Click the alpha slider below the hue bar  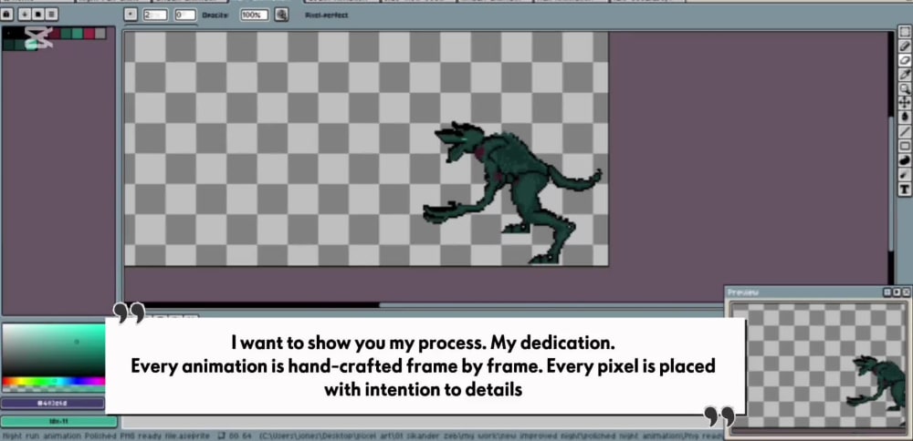(x=54, y=389)
